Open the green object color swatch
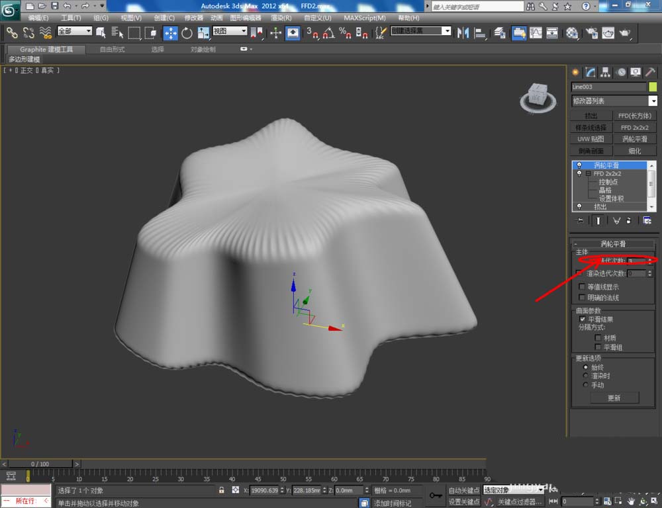 [653, 87]
